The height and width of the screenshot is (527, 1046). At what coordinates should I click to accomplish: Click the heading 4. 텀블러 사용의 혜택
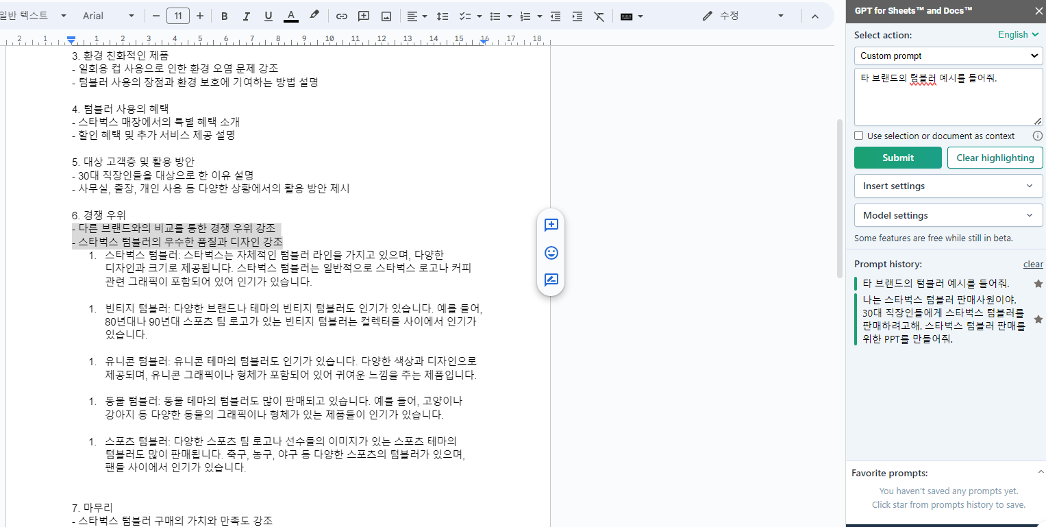[120, 108]
